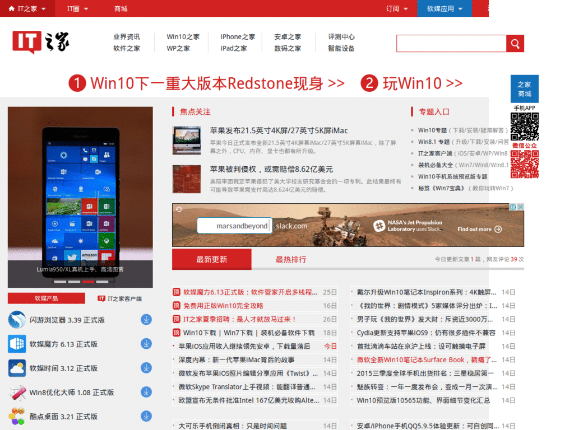Click the red 微信公众 QR code
Screen dimensions: 574x430
click(x=525, y=165)
